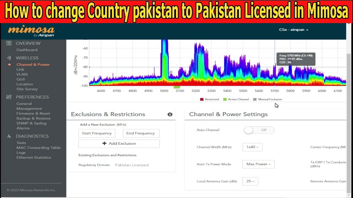Open SNMP & Syslog page
The width and height of the screenshot is (353, 198).
pos(31,123)
